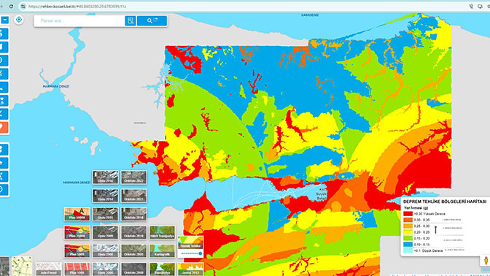Switch to Kartografik basemap thumbnail

coord(162,250)
